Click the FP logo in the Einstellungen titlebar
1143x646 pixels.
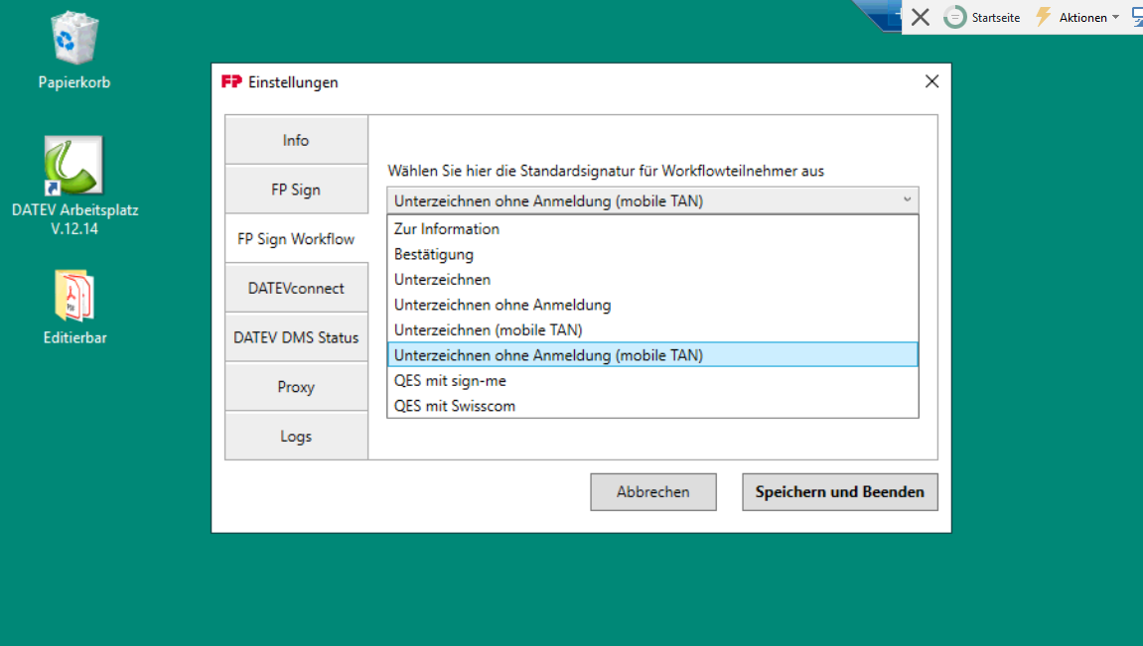229,82
